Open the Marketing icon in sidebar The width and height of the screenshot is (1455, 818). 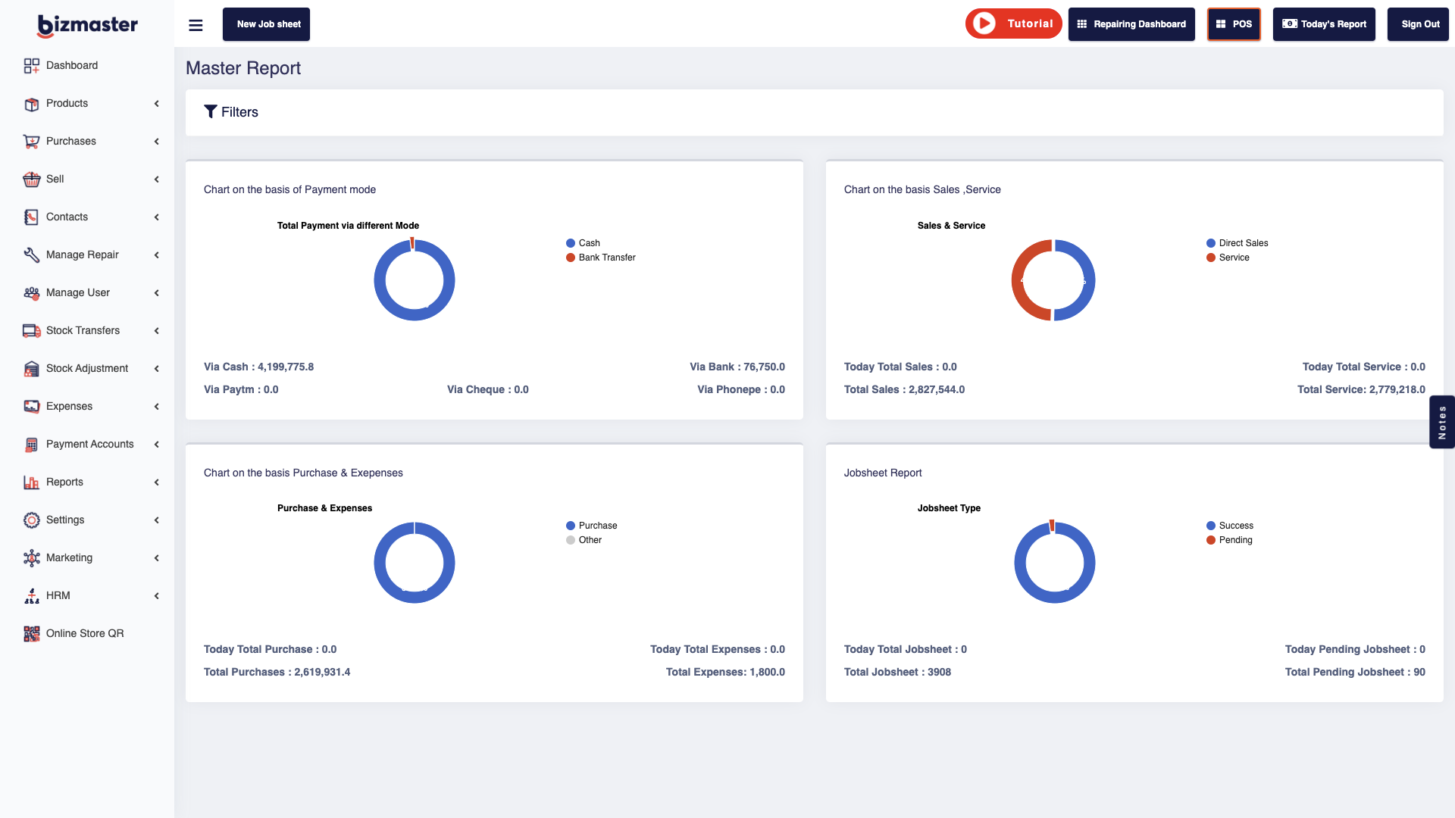point(31,557)
